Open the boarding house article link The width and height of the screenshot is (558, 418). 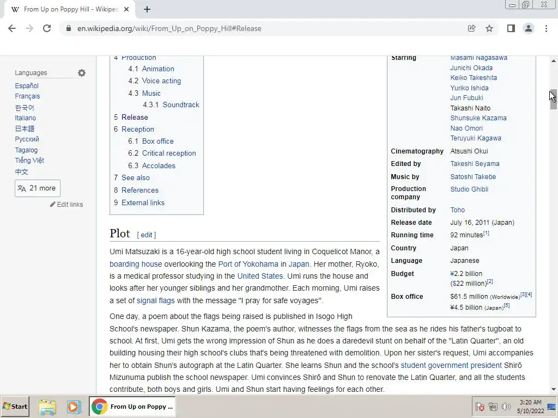[x=136, y=264]
